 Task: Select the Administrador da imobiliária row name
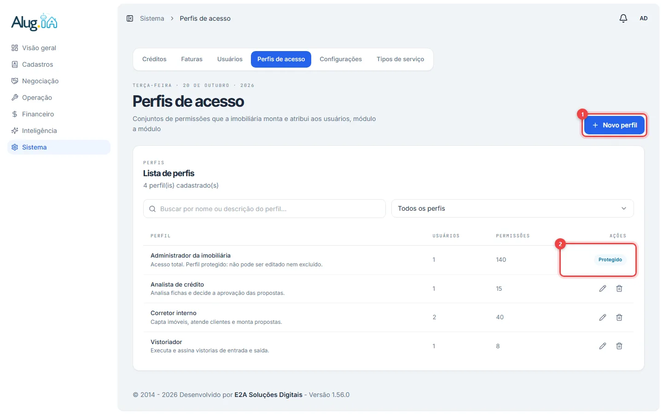(191, 255)
